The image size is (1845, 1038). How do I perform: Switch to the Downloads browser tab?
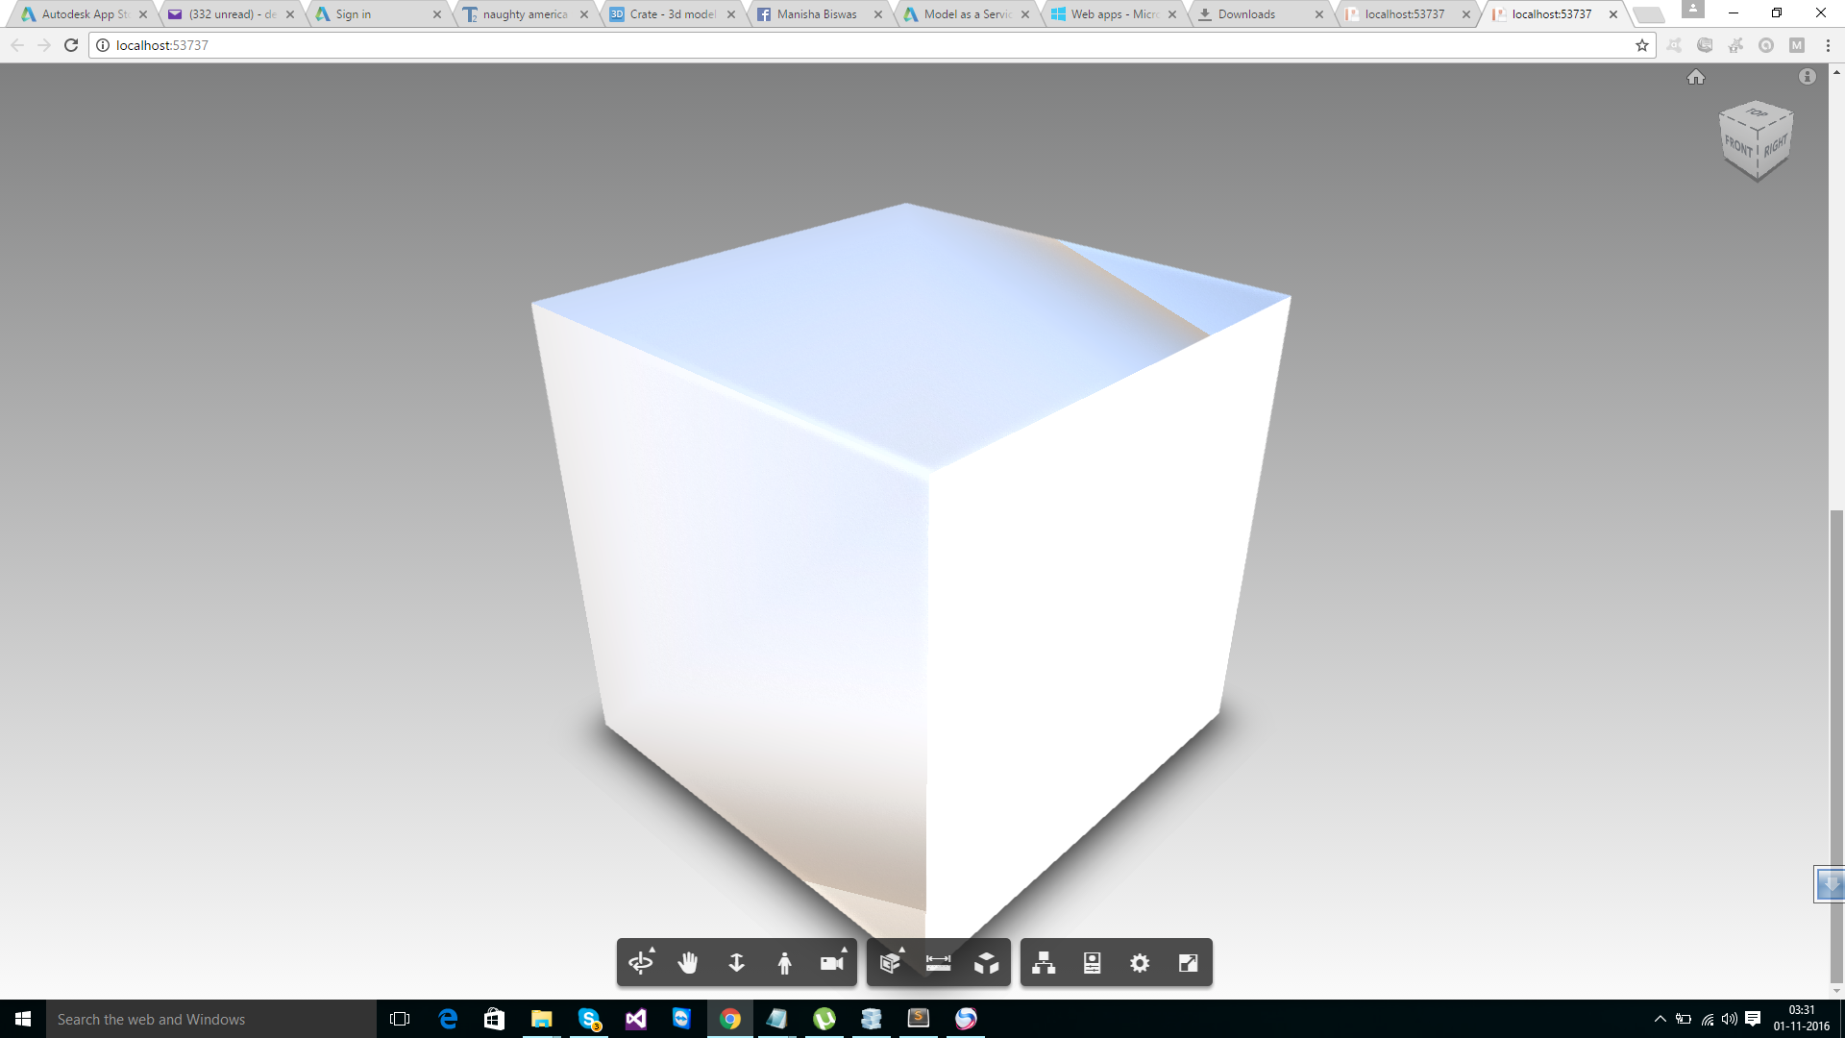1246,14
